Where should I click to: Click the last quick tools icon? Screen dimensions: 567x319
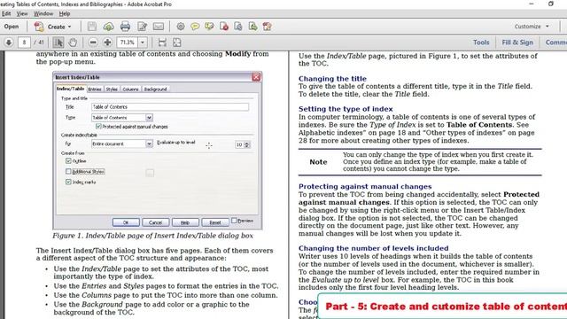[x=268, y=27]
